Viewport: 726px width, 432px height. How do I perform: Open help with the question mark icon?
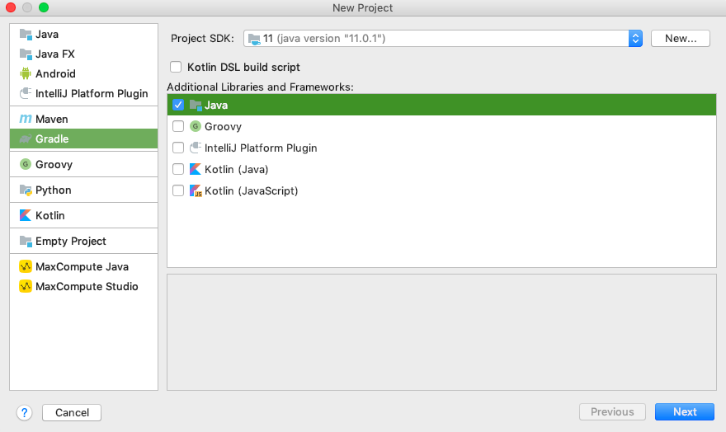pos(24,412)
